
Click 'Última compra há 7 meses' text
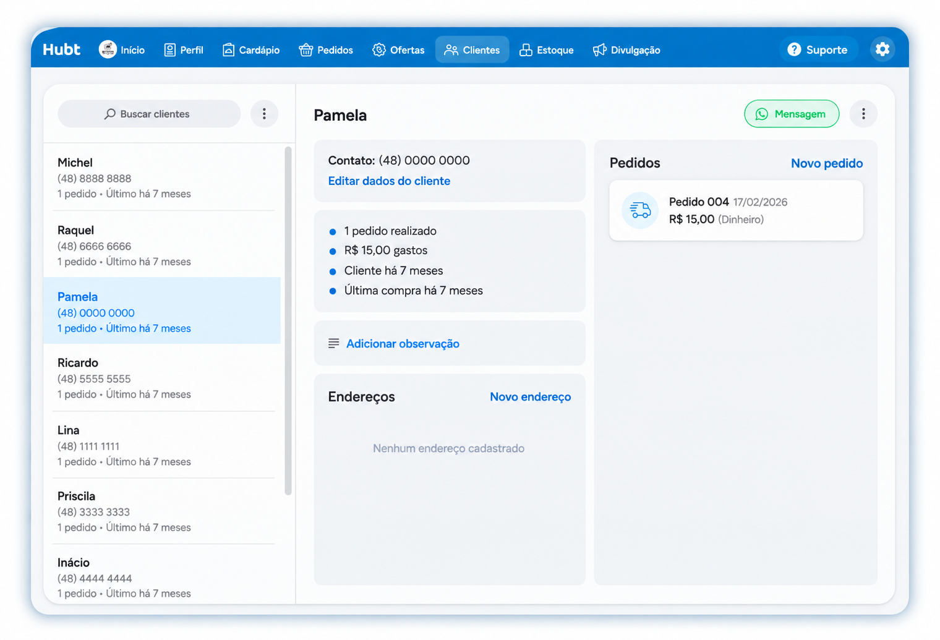point(414,291)
